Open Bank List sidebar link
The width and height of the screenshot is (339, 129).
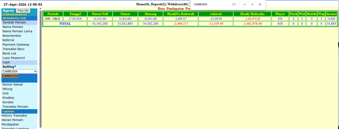coord(9,53)
